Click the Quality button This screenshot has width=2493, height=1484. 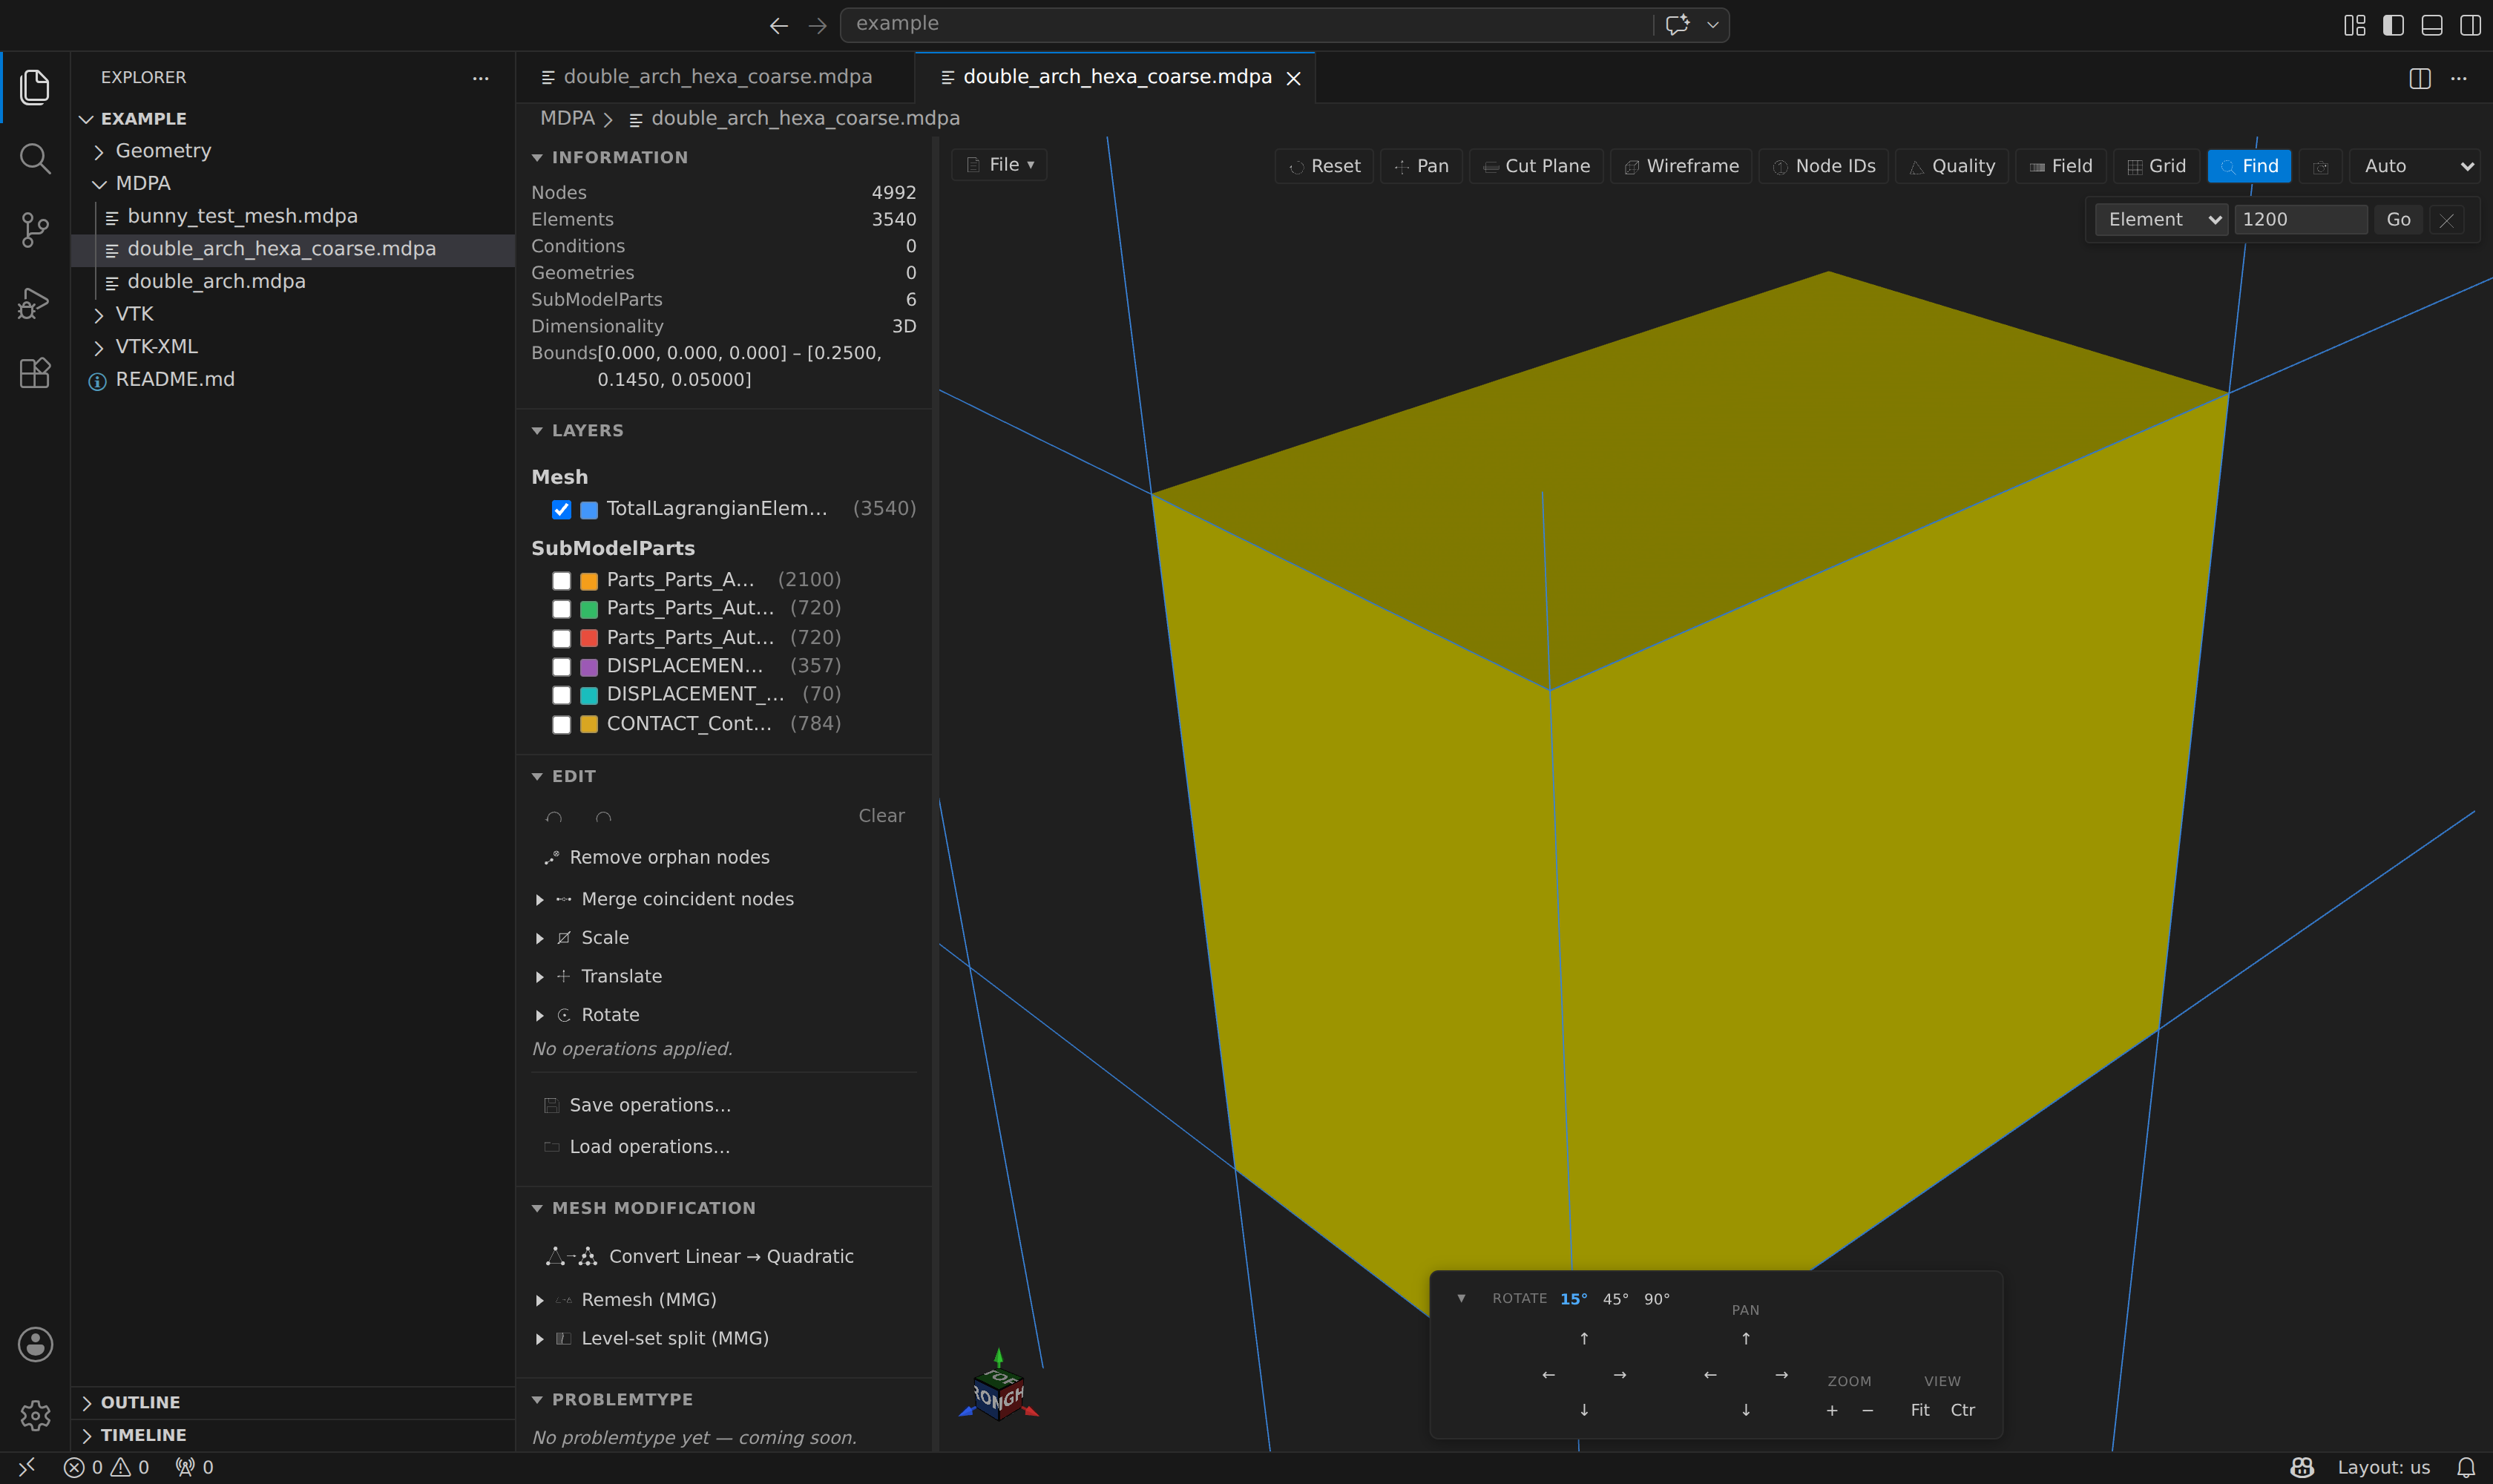coord(1951,167)
